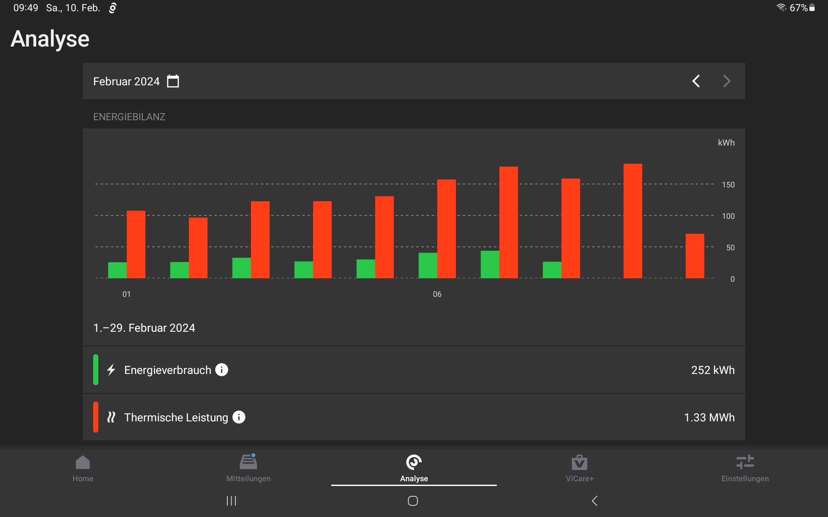Tap the shortest red bar at chart end
The width and height of the screenshot is (828, 517).
point(695,256)
